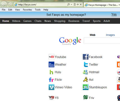Image resolution: width=120 pixels, height=101 pixels.
Task: Open the News category
Action: (x=48, y=21)
